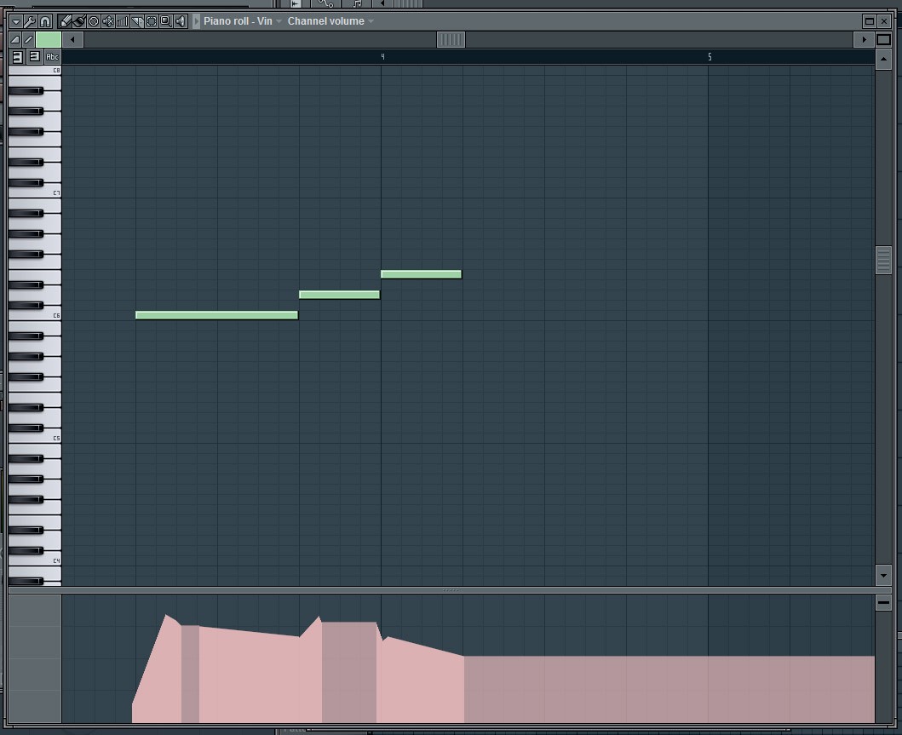Screen dimensions: 902x735
Task: Select the pencil Draw tool
Action: click(x=65, y=21)
